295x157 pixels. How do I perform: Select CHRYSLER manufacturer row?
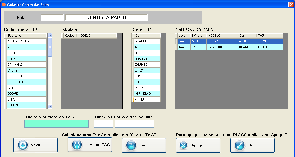[26, 82]
